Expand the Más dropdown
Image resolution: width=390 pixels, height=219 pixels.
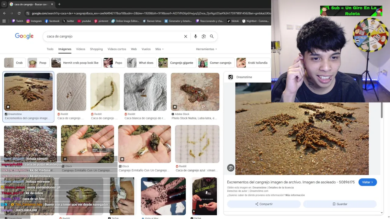(x=159, y=49)
